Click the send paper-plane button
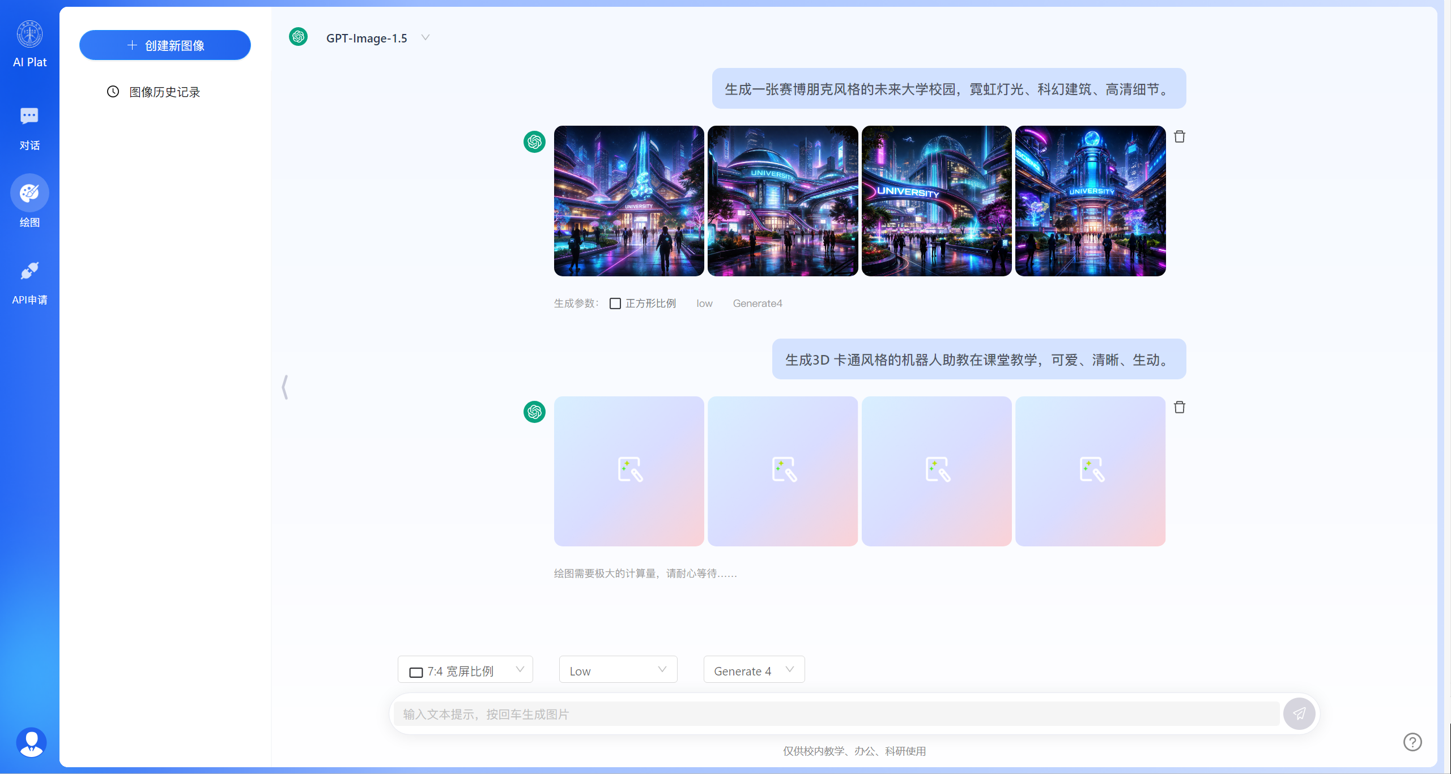The image size is (1451, 774). (x=1299, y=713)
